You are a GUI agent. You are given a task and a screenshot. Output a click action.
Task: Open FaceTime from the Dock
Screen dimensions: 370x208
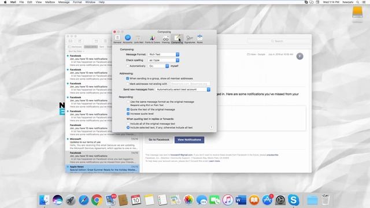[x=214, y=200]
